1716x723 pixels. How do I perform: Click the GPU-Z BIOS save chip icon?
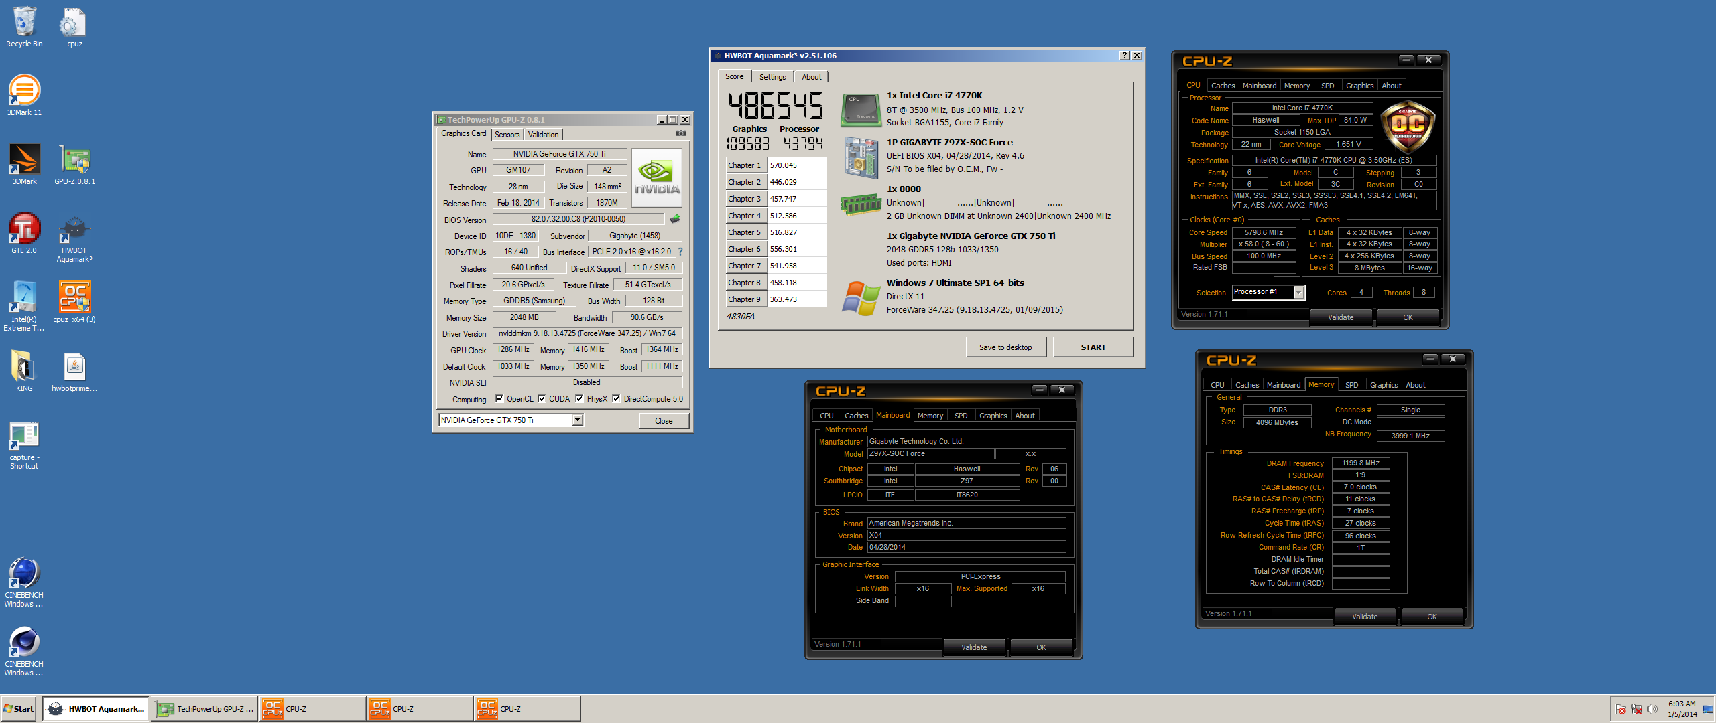674,219
